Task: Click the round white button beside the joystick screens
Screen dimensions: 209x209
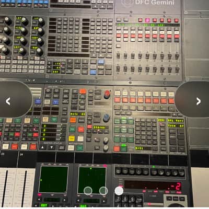Action: (x=119, y=191)
